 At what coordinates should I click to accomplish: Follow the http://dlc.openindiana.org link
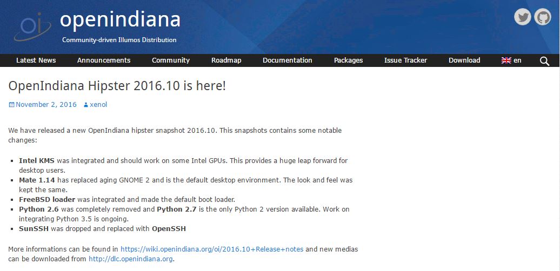(131, 259)
